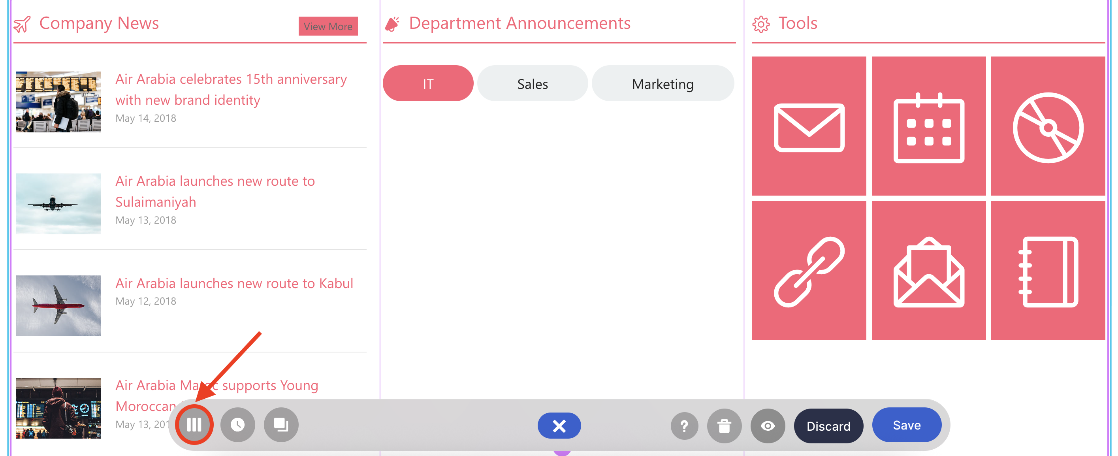Screen dimensions: 1118x456
Task: Click the mail envelope tool tile
Action: click(809, 126)
